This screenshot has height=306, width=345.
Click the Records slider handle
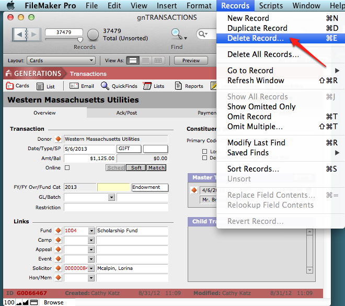pos(80,39)
